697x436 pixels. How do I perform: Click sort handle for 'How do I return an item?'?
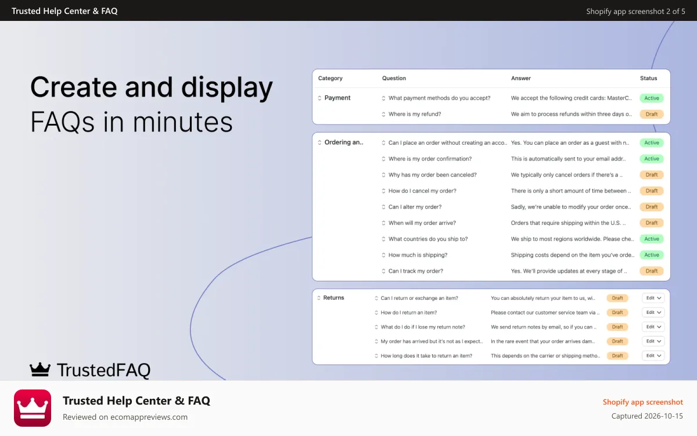(376, 313)
